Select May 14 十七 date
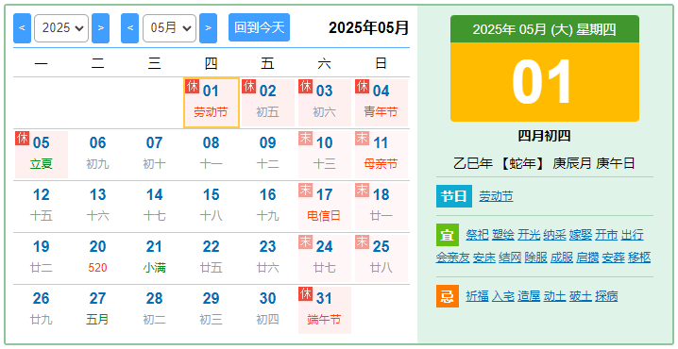Viewport: 678px width, 349px height. [x=154, y=207]
